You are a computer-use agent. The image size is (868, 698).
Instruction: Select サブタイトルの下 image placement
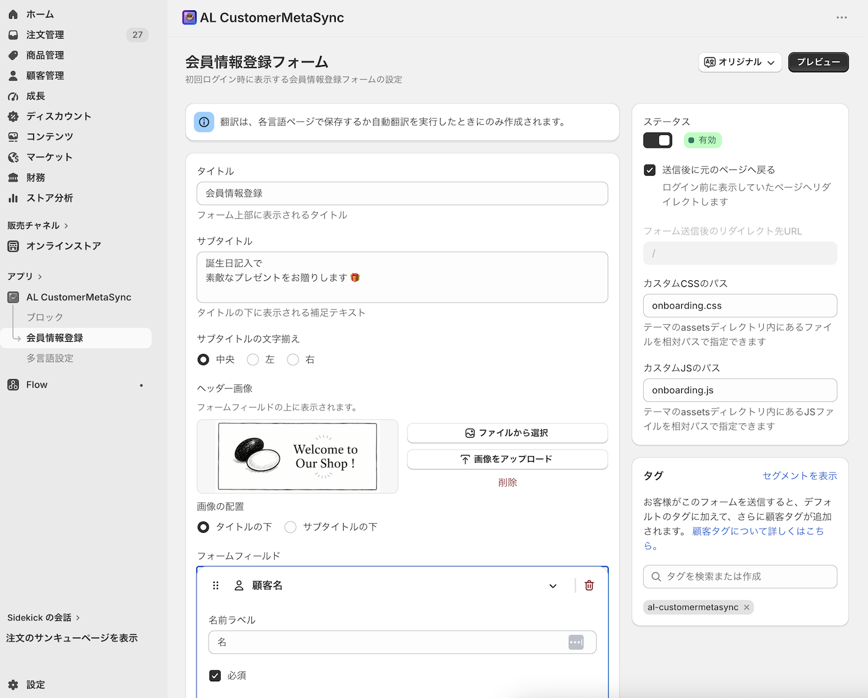pos(291,527)
